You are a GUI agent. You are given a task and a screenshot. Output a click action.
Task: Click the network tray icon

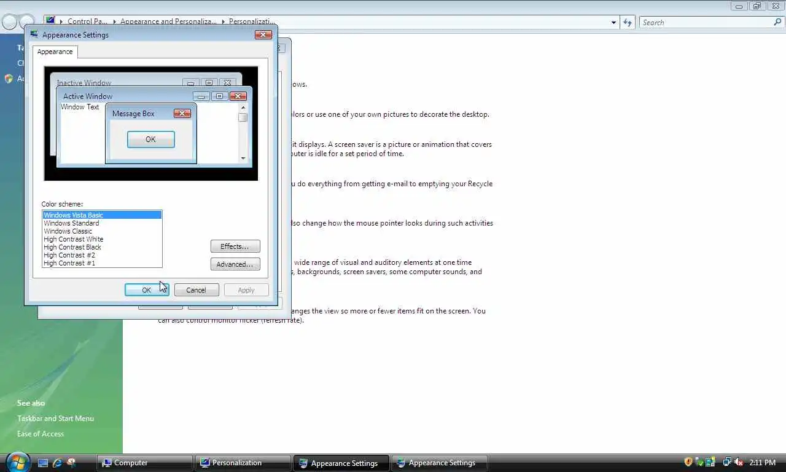[727, 462]
